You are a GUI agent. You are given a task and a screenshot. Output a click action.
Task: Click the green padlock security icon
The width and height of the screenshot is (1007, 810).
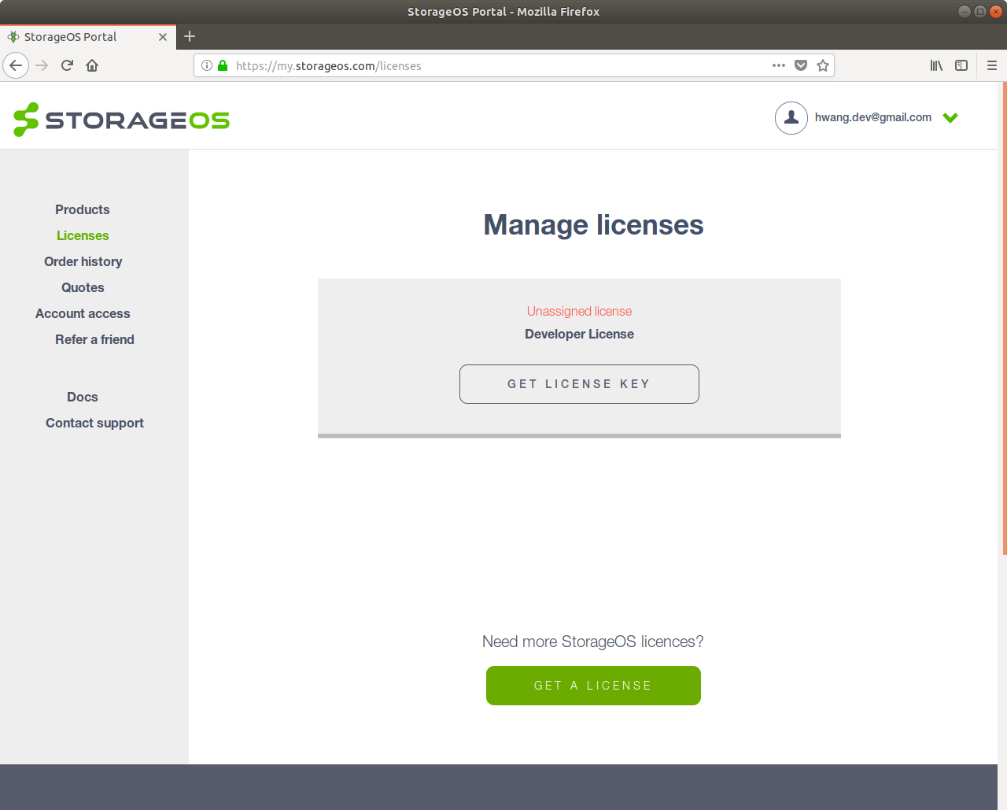[x=223, y=65]
